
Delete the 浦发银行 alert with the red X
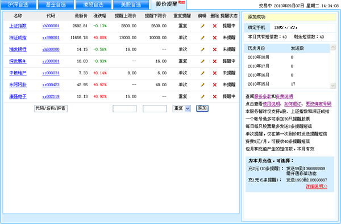[x=215, y=49]
